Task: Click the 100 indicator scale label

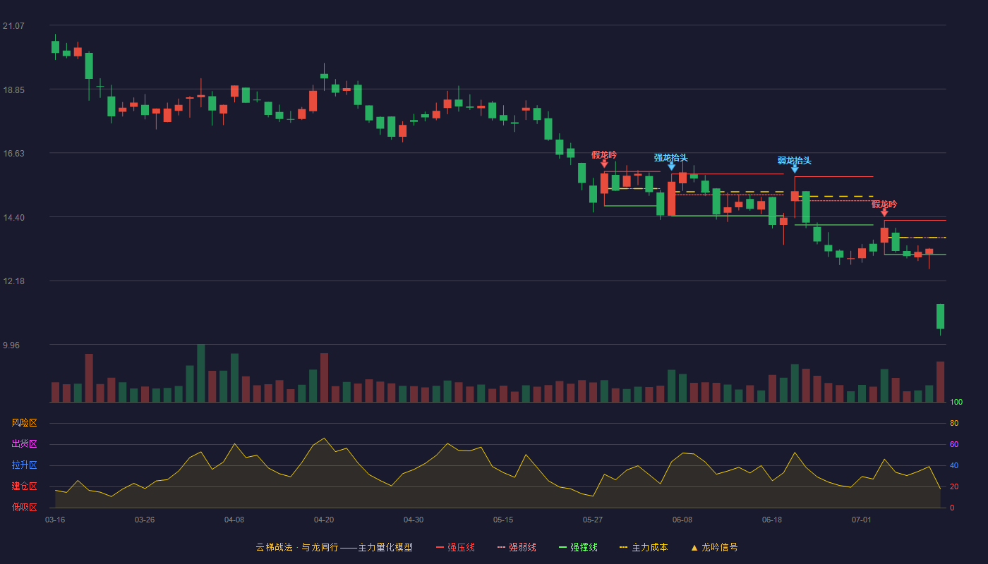Action: click(956, 403)
